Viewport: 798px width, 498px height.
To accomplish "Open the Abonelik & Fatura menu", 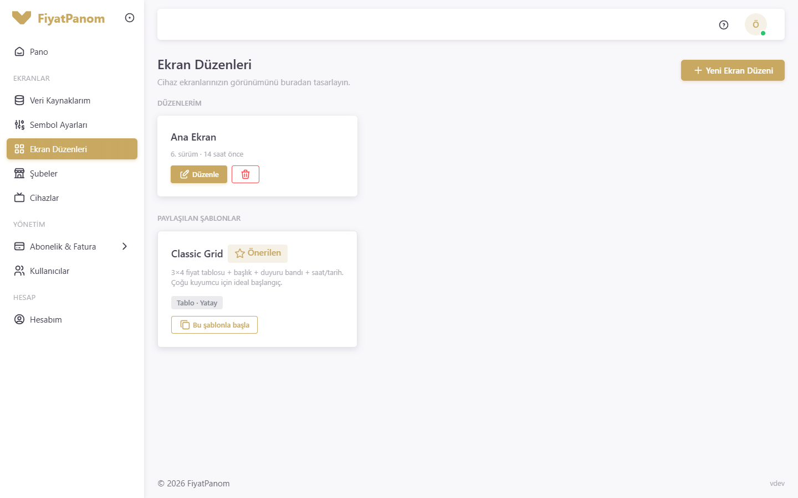I will [x=72, y=246].
